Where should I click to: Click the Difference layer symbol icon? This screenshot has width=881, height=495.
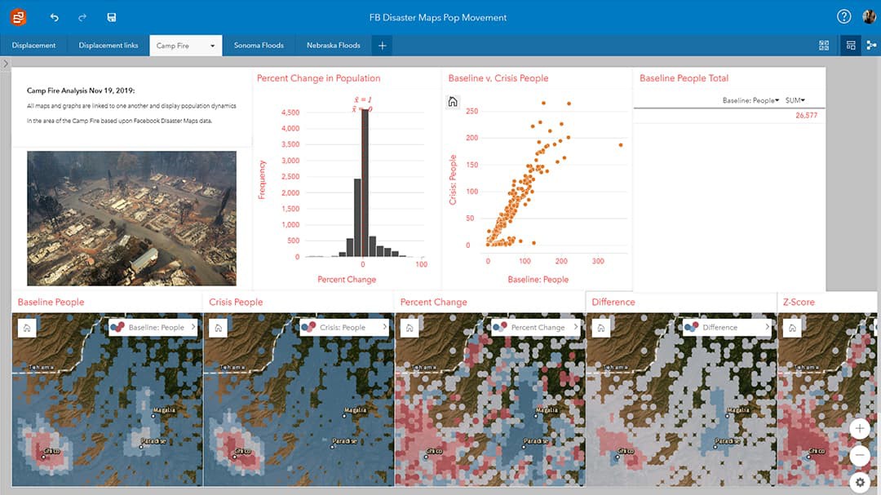pos(691,327)
